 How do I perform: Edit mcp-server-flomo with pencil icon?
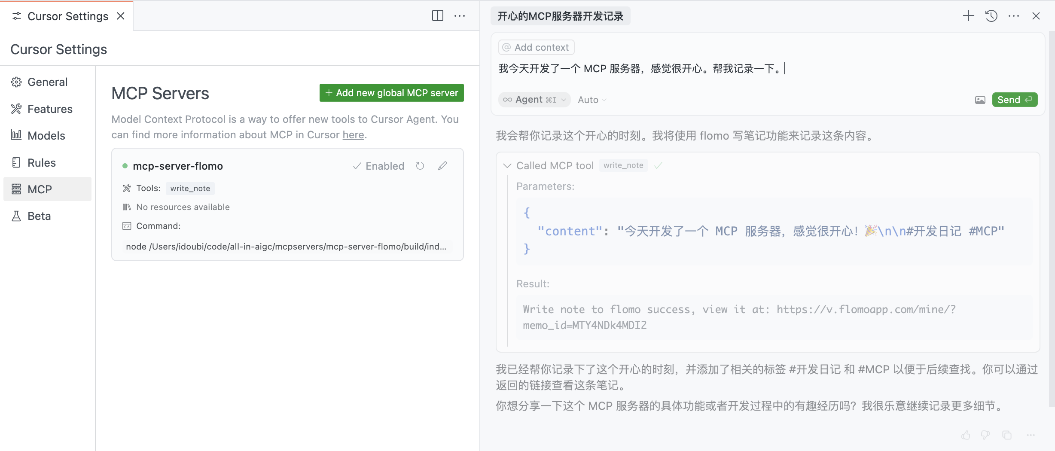[442, 166]
